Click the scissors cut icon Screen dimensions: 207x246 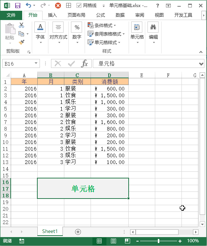[x=21, y=25]
